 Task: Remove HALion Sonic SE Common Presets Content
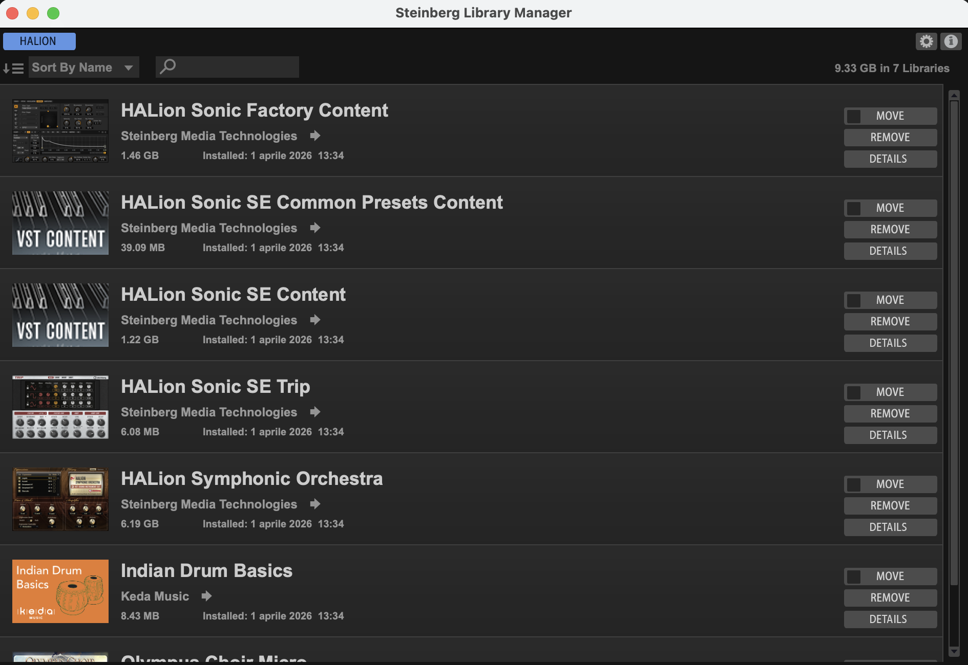[x=890, y=230]
